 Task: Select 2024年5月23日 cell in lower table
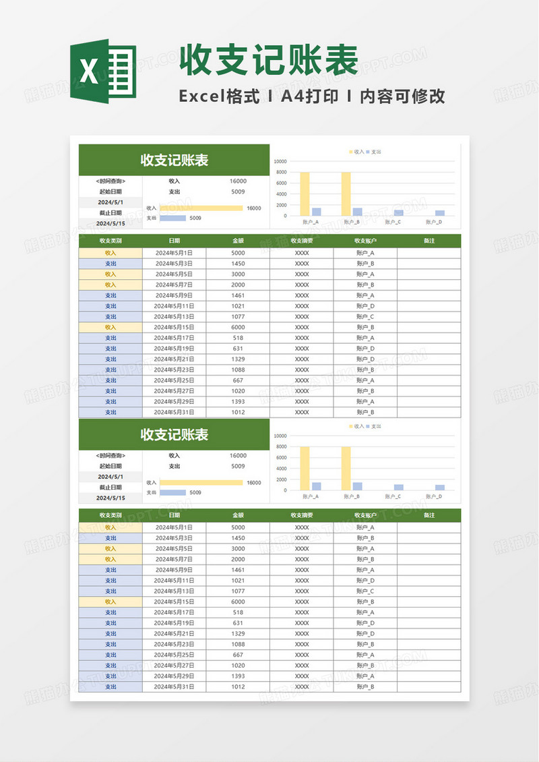tap(175, 645)
